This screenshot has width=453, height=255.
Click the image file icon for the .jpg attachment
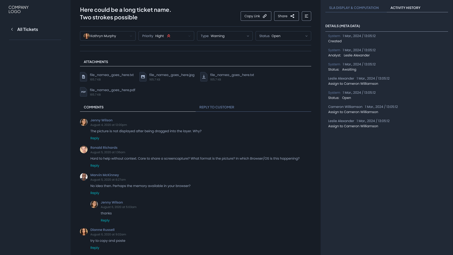coord(143,77)
